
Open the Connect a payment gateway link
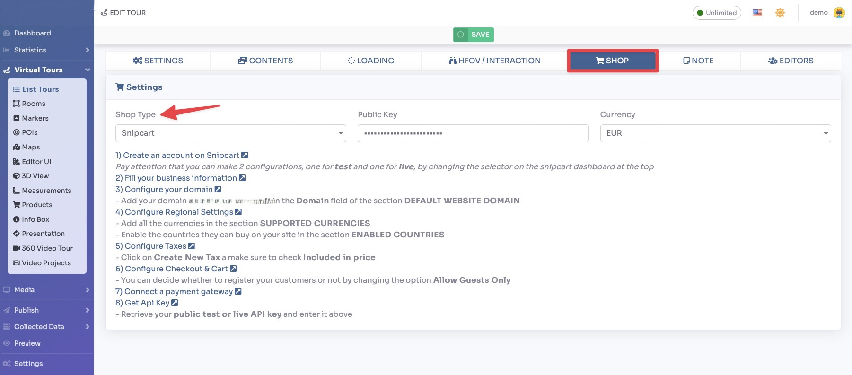point(179,291)
